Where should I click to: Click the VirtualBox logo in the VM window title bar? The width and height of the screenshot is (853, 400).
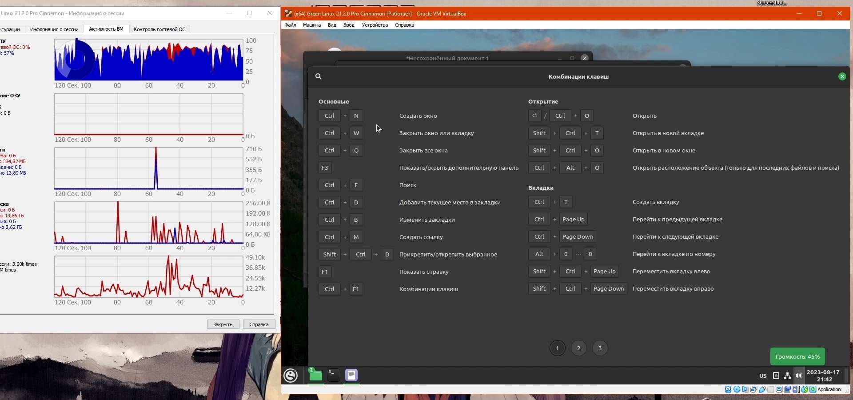point(288,13)
